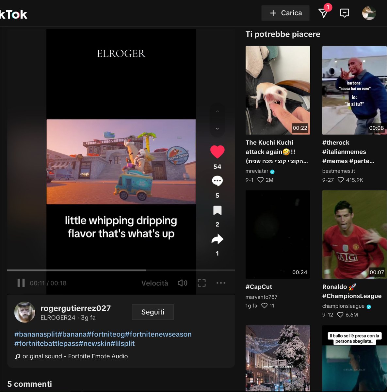Click the '5 commenti' heading
Image resolution: width=387 pixels, height=392 pixels.
[x=29, y=384]
